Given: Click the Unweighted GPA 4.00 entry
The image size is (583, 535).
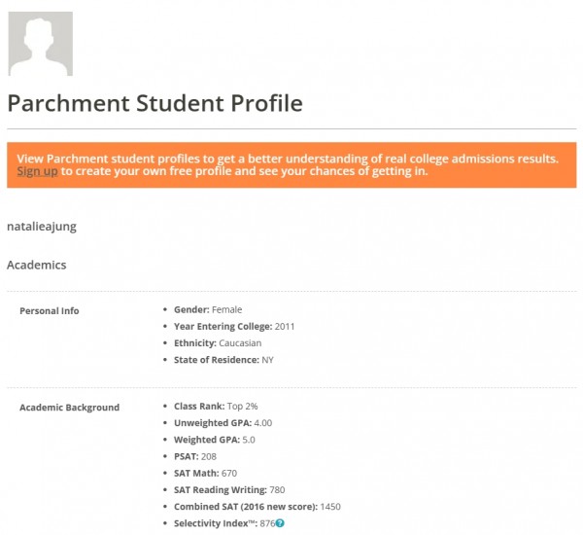Looking at the screenshot, I should [223, 423].
